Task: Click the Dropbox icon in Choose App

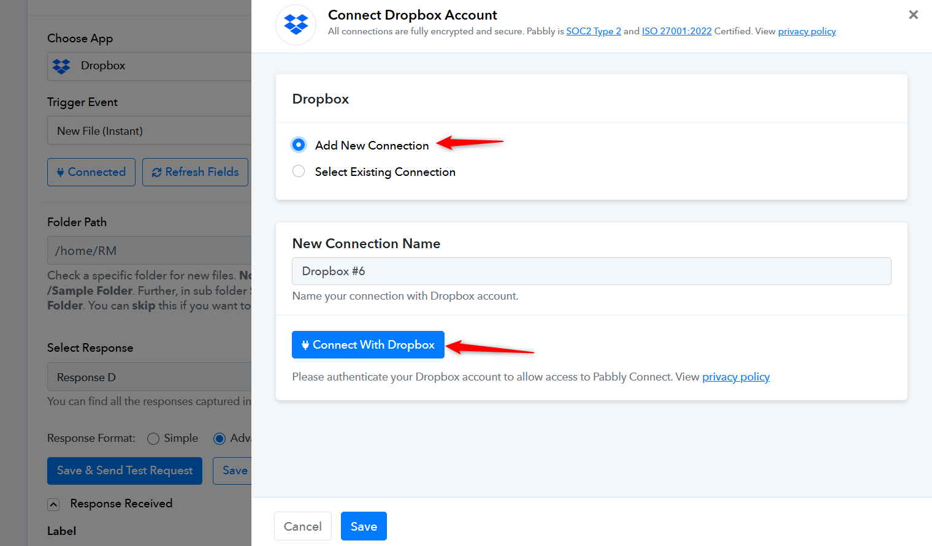Action: click(x=61, y=66)
